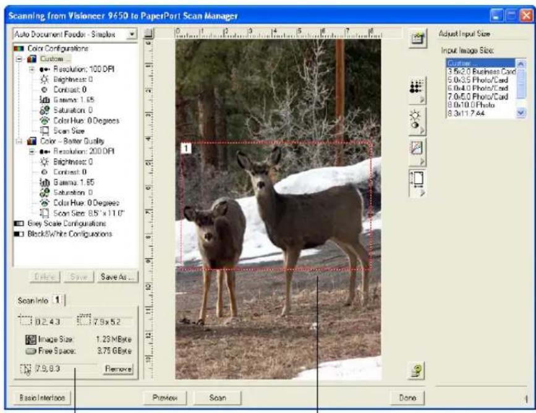Click the Image Size icon in Scan Info
The image size is (536, 413).
coord(31,339)
